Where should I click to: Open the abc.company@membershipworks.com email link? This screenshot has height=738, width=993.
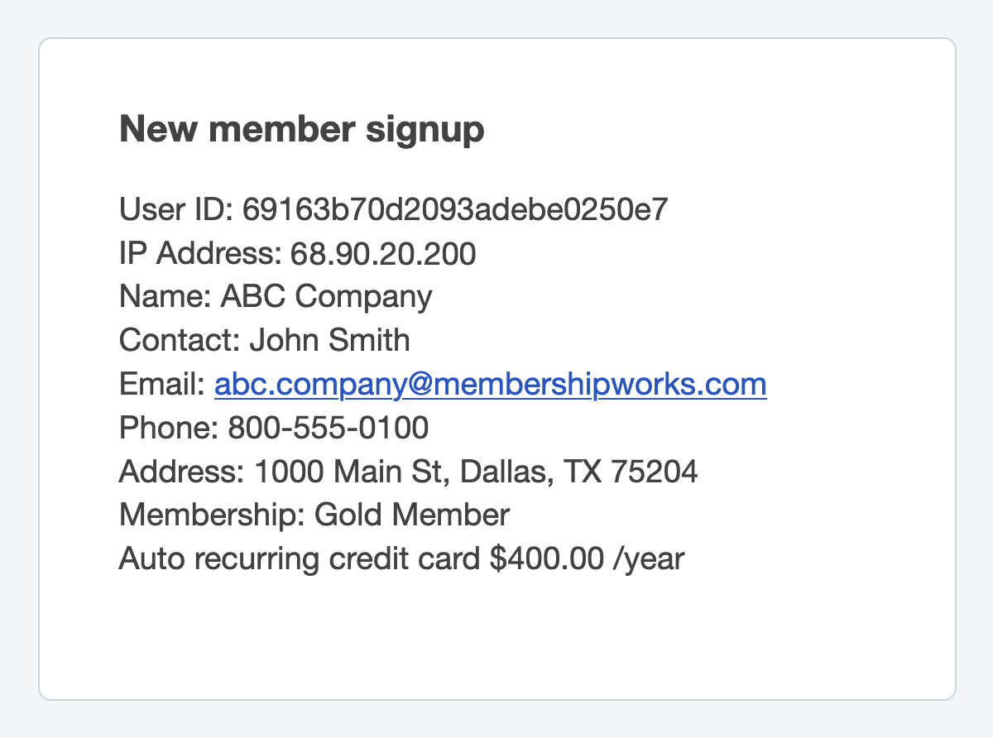[490, 385]
